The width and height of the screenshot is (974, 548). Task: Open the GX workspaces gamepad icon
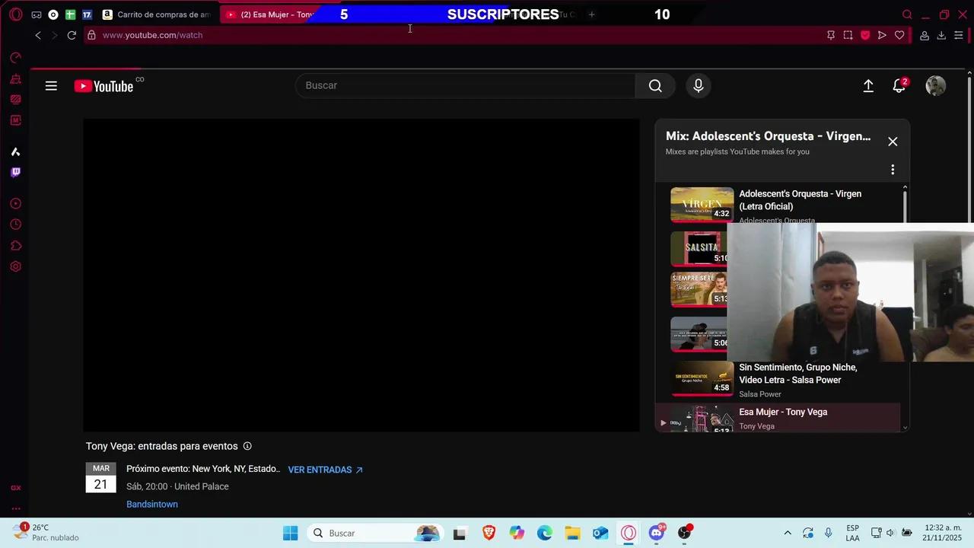pyautogui.click(x=36, y=14)
